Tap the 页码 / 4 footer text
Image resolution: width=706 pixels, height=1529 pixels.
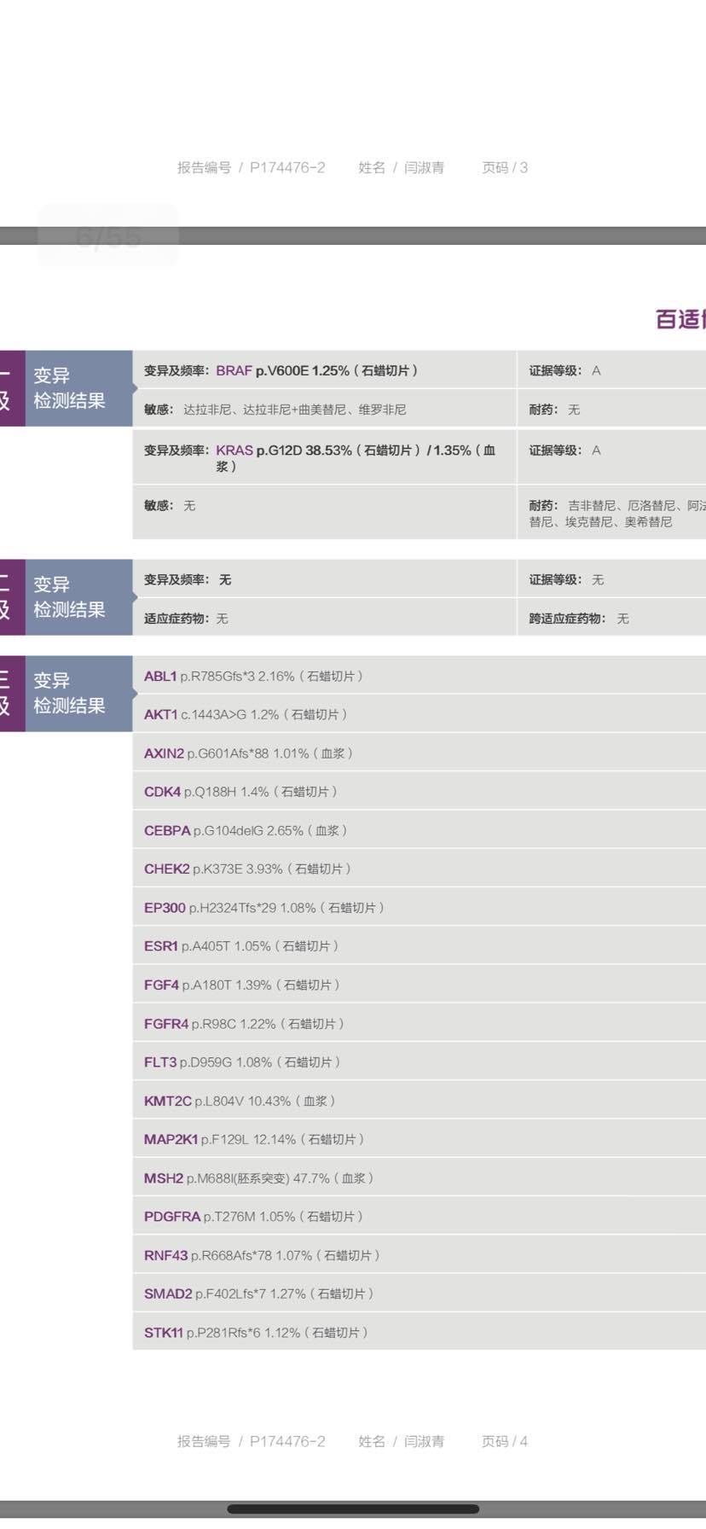click(x=505, y=1441)
